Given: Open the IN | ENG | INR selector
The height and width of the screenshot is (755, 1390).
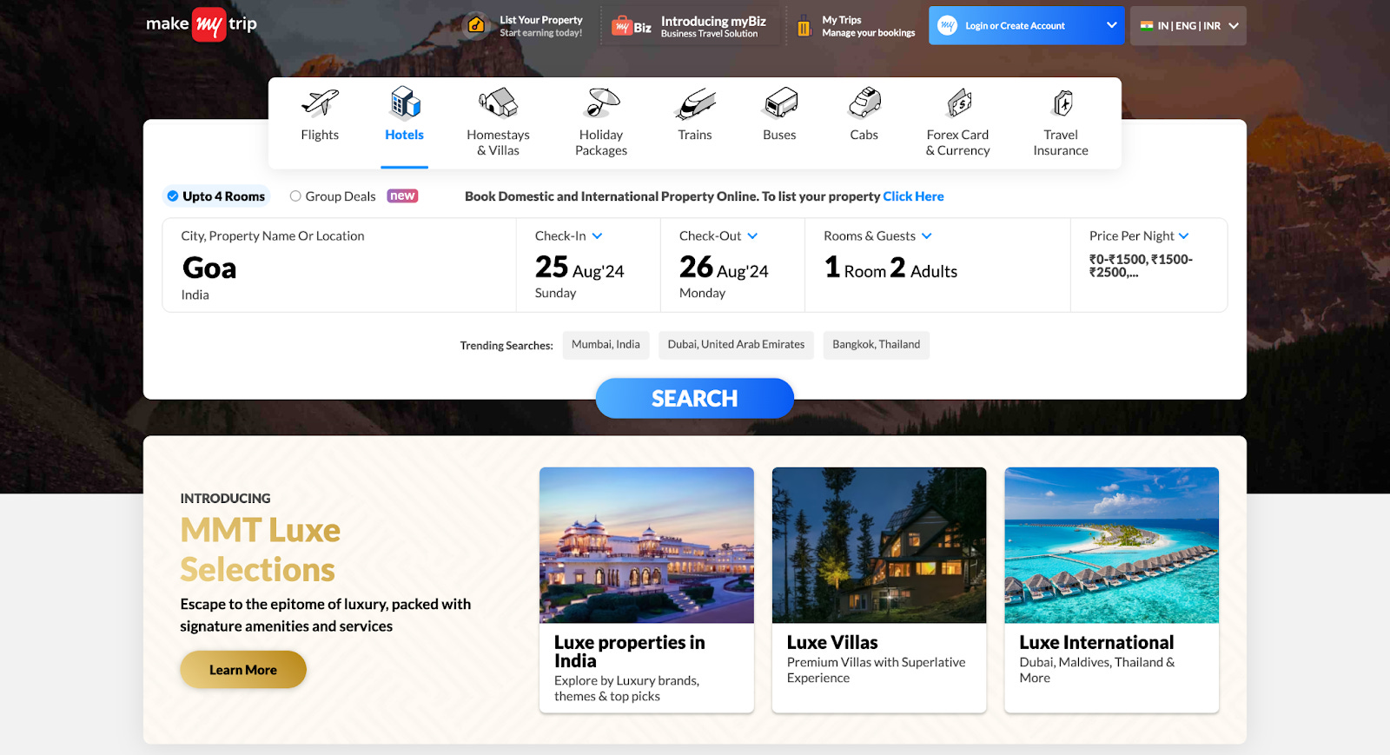Looking at the screenshot, I should pyautogui.click(x=1188, y=26).
